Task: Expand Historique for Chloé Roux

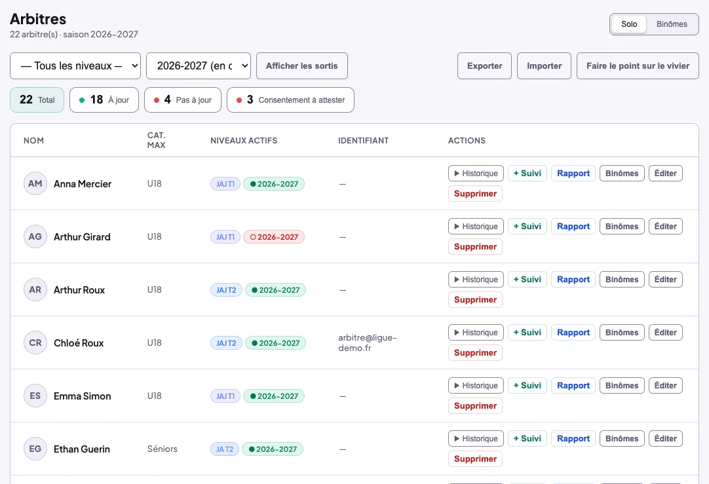Action: click(476, 332)
